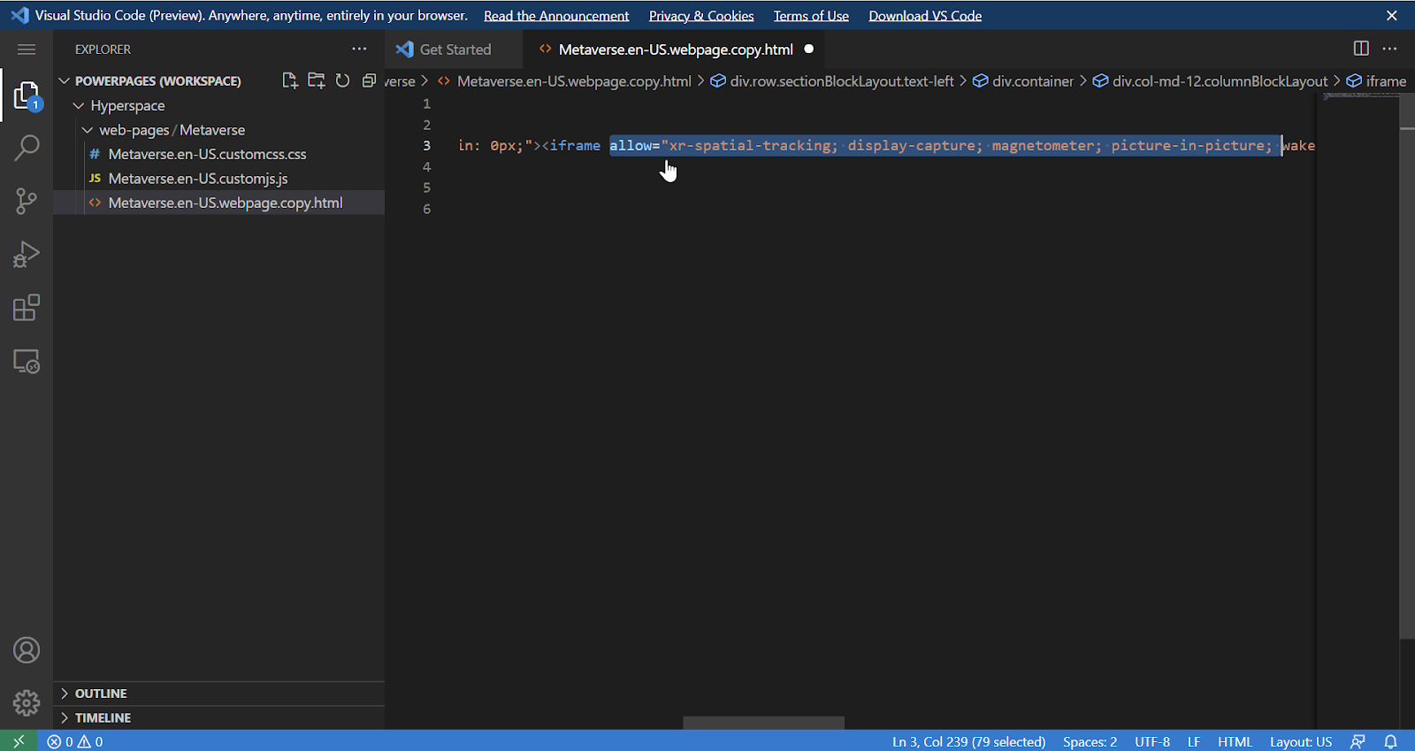1415x751 pixels.
Task: Change end of line sequence LF
Action: click(x=1194, y=741)
